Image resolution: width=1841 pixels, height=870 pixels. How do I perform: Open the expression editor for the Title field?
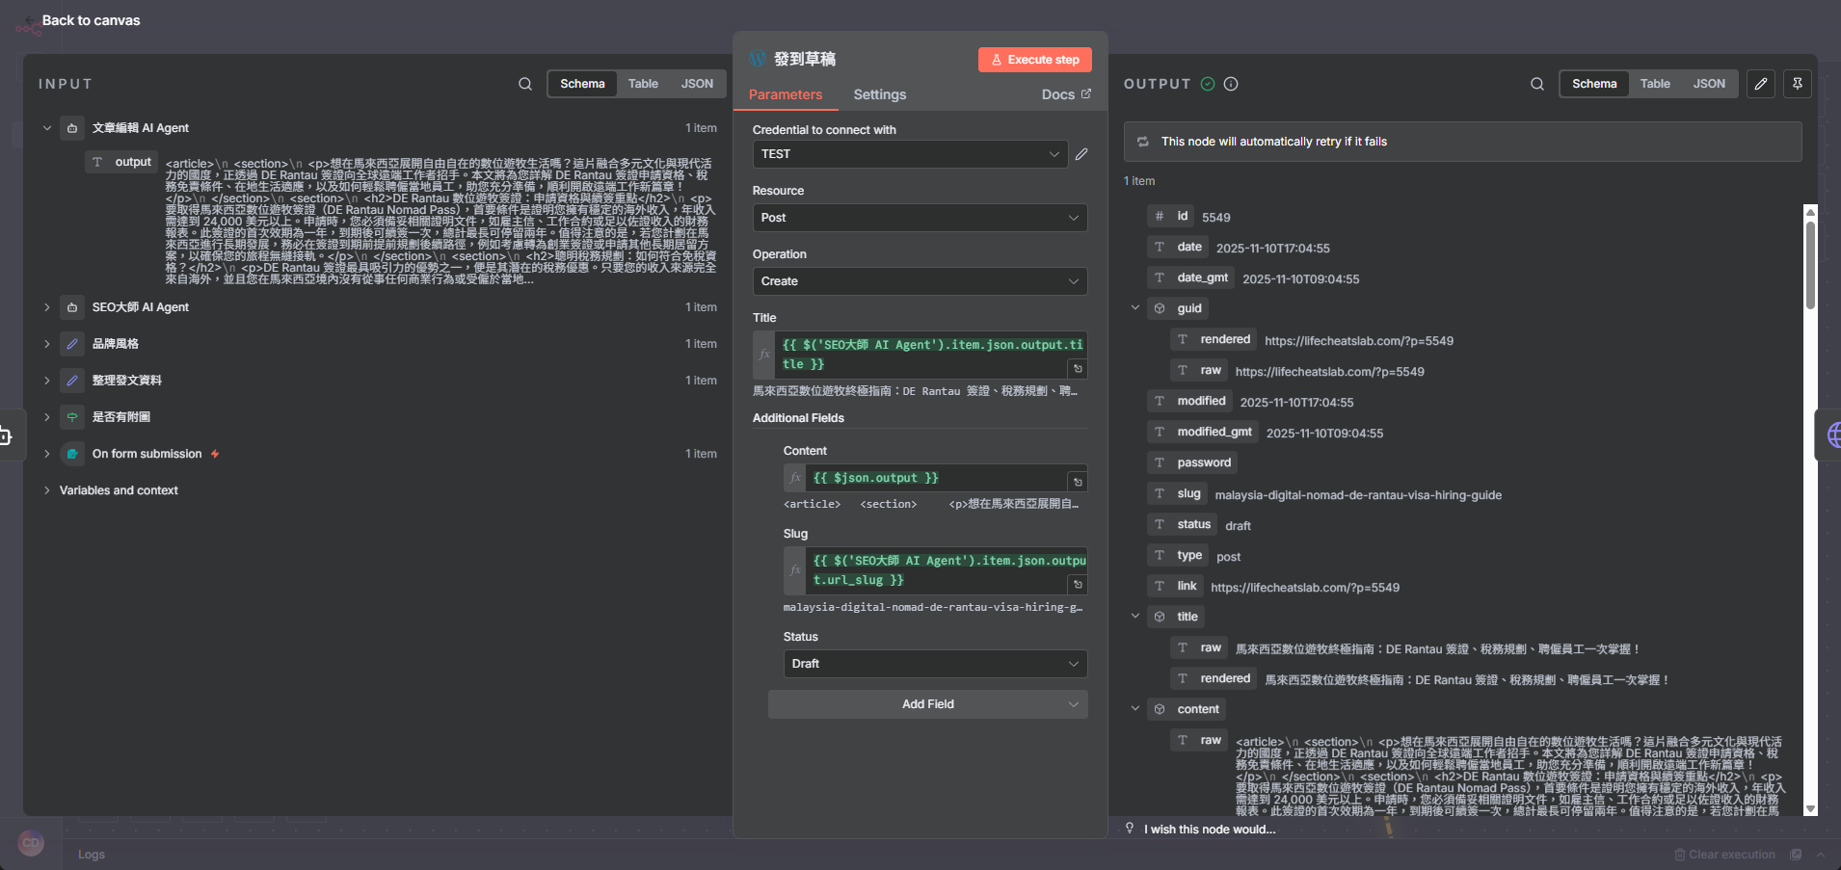pyautogui.click(x=762, y=355)
